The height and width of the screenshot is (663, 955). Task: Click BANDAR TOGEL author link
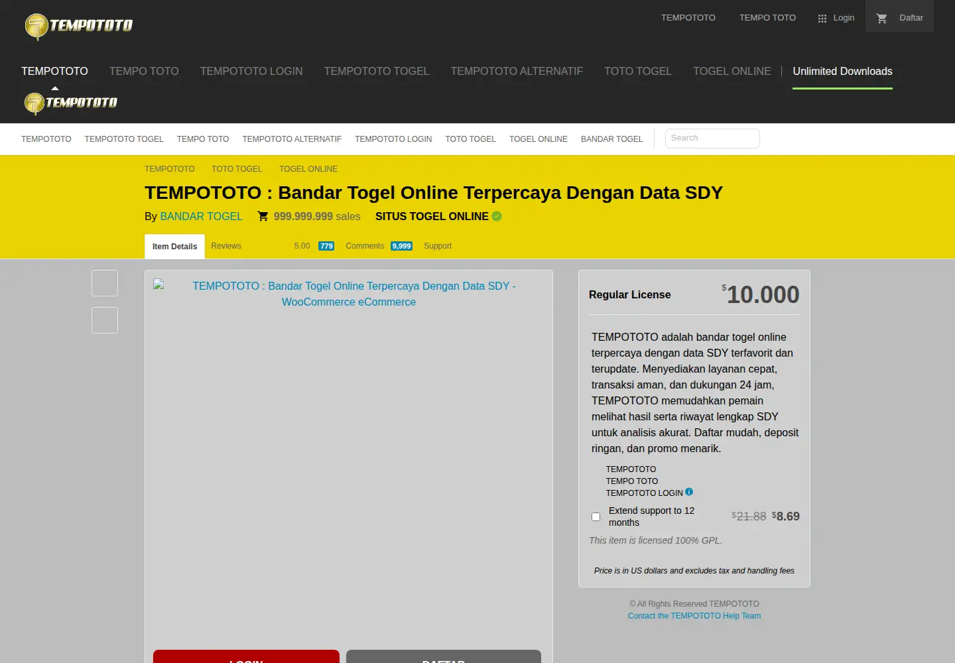pyautogui.click(x=201, y=217)
